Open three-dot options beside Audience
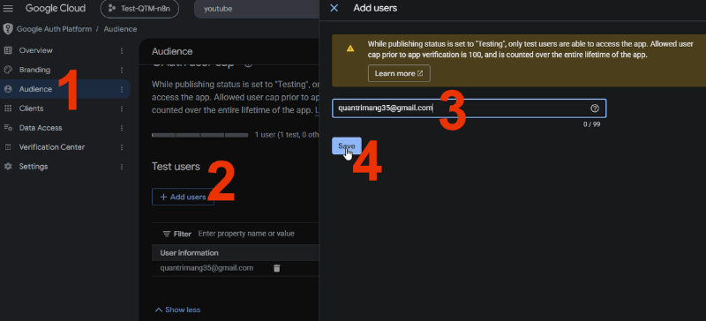The height and width of the screenshot is (321, 706). pyautogui.click(x=122, y=89)
